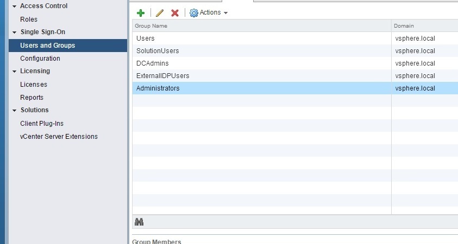Open license Reports
Screen dimensions: 458x244
pos(32,98)
